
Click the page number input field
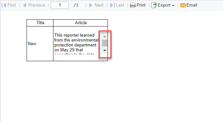pos(60,5)
